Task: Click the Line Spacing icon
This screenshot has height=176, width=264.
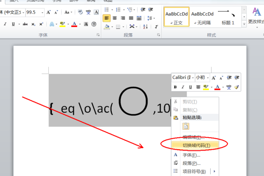Action: pyautogui.click(x=150, y=18)
